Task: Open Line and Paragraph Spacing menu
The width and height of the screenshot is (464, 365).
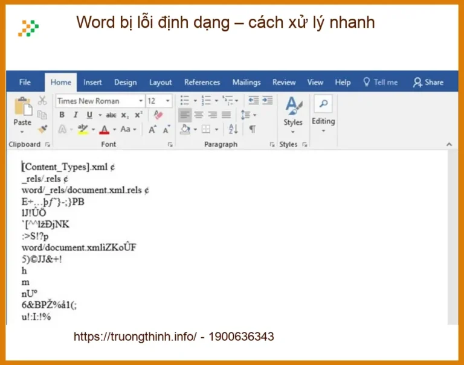Action: pos(248,115)
